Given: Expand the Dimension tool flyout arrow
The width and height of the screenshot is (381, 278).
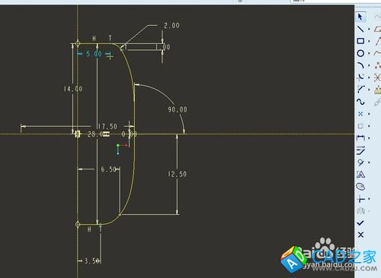Looking at the screenshot, I should [x=369, y=138].
